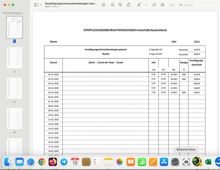The height and width of the screenshot is (170, 220).
Task: Click the Abzüge column header
Action: tap(184, 63)
